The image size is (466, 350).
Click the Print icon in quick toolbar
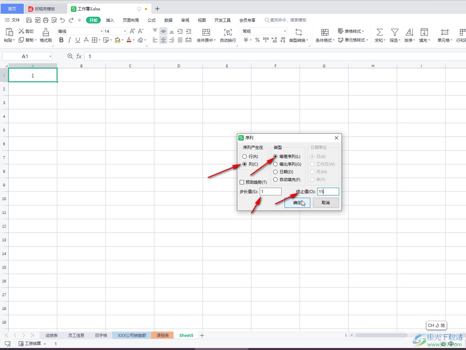[x=46, y=20]
